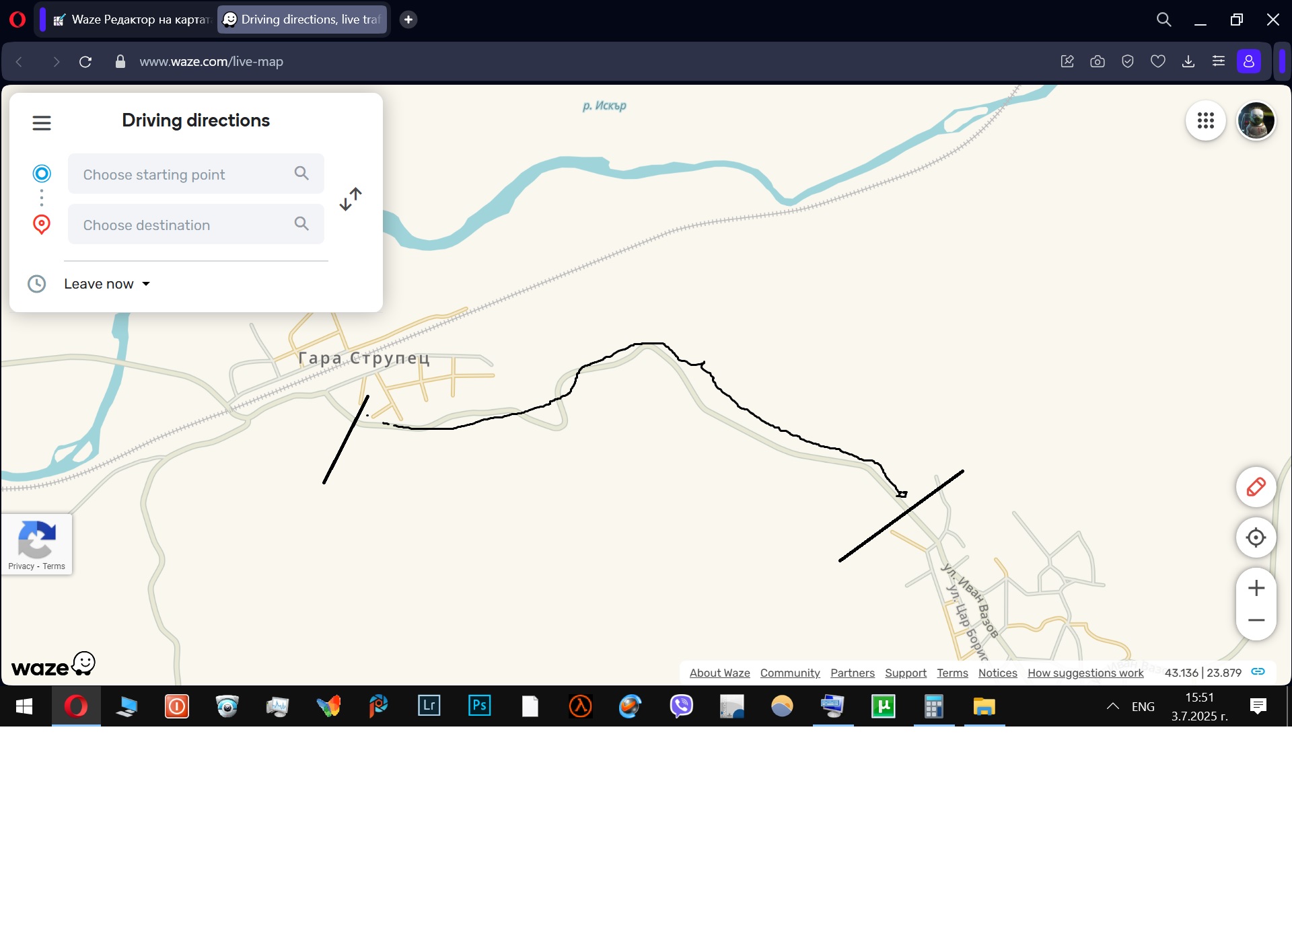Switch to Waze Редактор на картата tab
The height and width of the screenshot is (931, 1292).
(x=133, y=20)
